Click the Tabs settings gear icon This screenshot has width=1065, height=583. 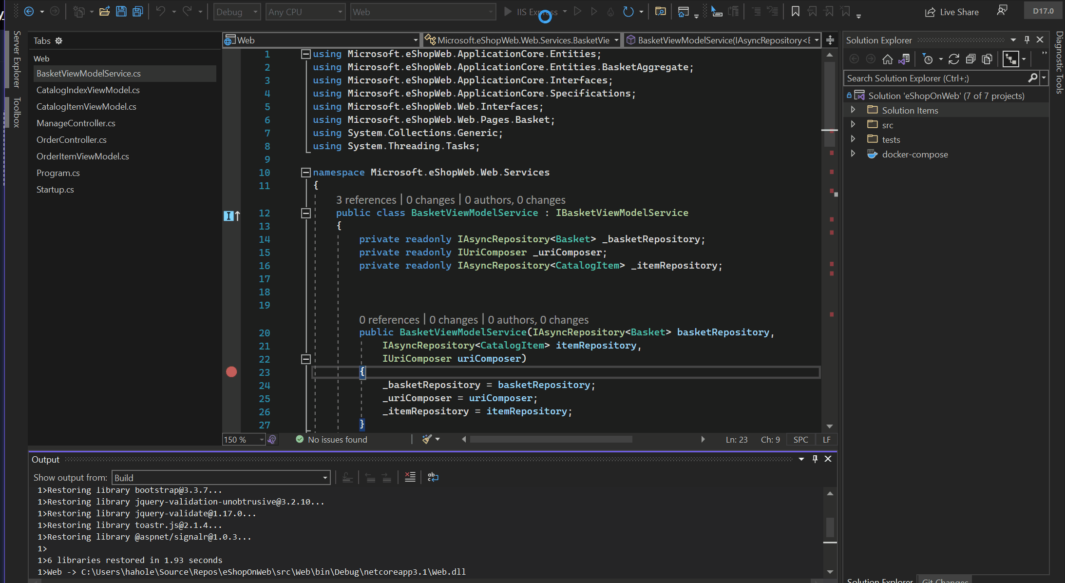coord(59,41)
